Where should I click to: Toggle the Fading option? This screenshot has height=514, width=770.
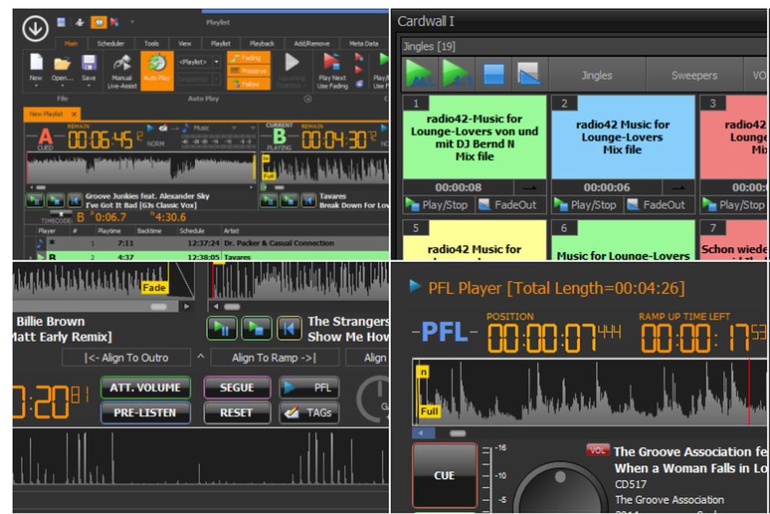249,58
